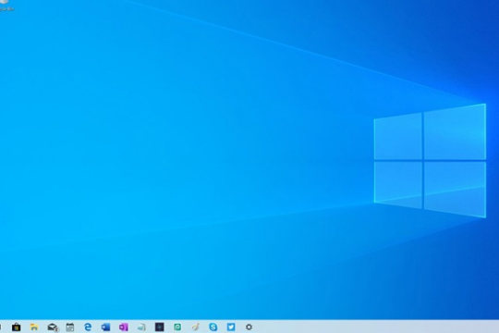Open the Paint brush icon in taskbar
Screen dimensions: 499x333
click(x=195, y=327)
